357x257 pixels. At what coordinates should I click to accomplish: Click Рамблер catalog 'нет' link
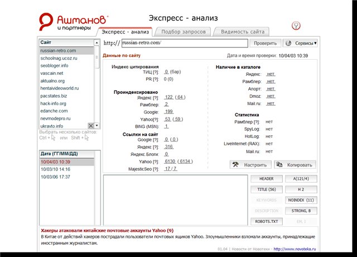click(271, 82)
